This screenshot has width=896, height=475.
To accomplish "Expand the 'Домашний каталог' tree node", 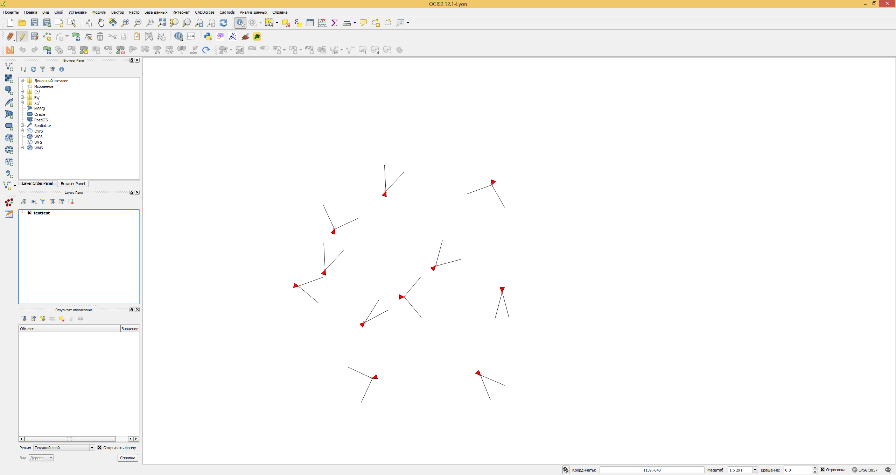I will (22, 80).
